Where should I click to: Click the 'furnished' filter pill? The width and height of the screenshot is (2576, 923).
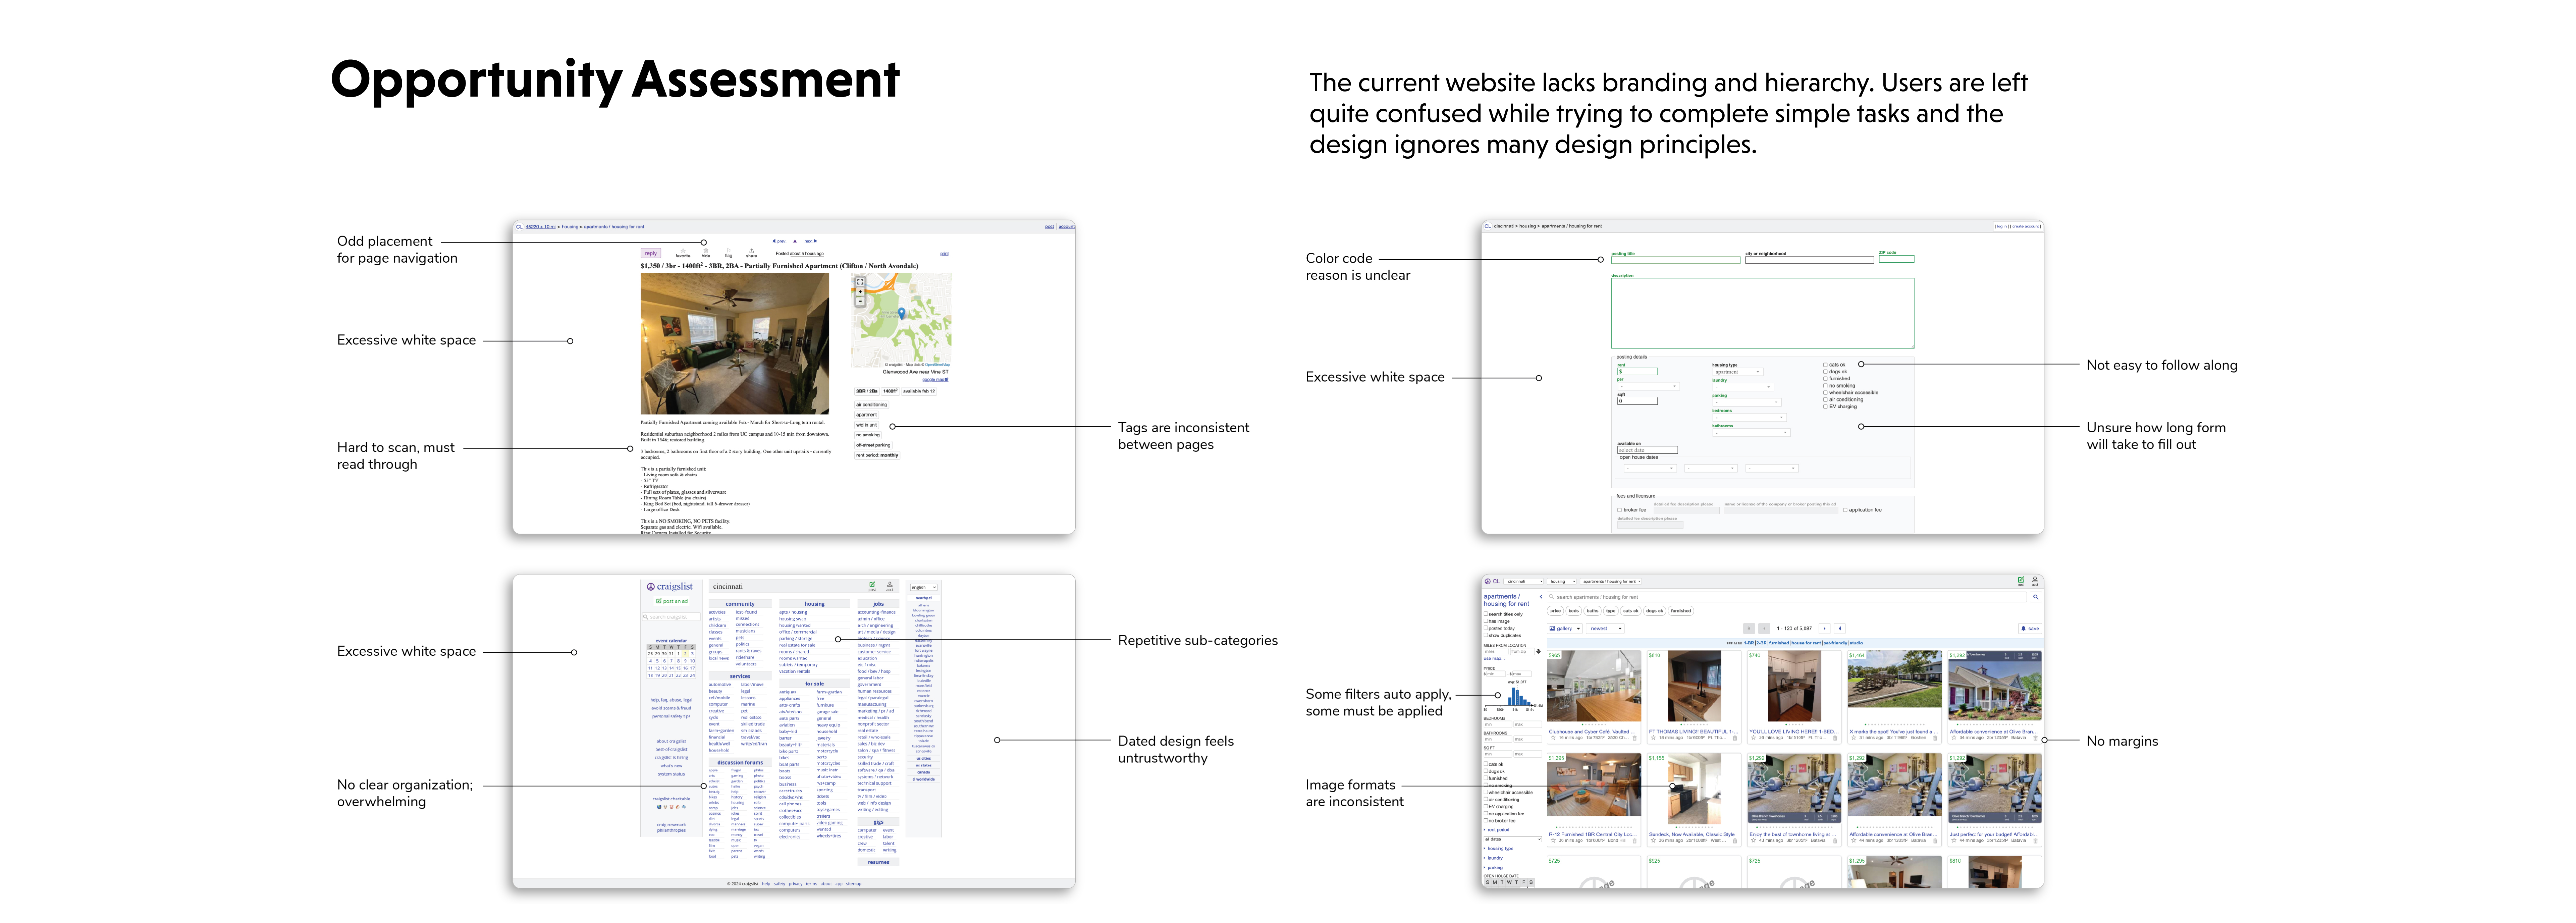click(1681, 611)
